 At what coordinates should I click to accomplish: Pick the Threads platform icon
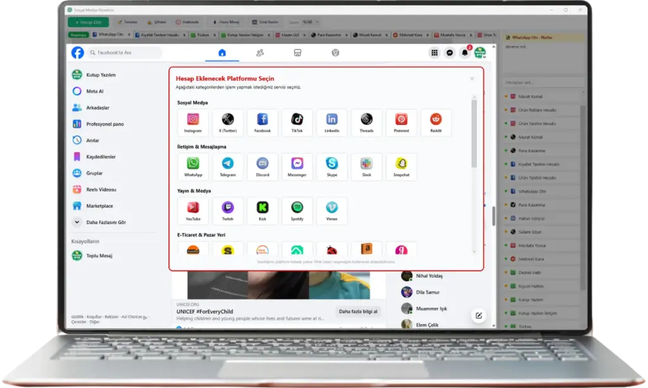(366, 123)
